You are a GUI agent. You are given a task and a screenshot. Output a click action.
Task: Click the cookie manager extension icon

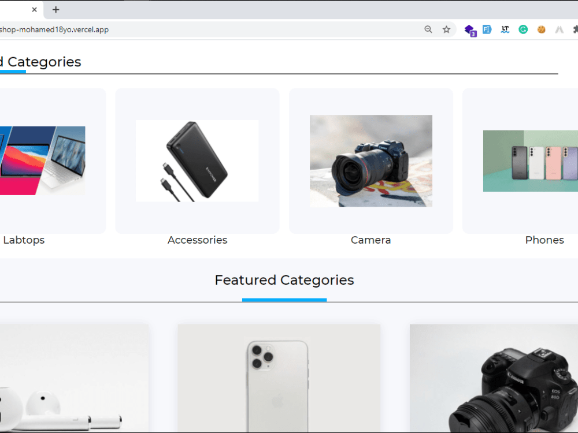(x=542, y=29)
